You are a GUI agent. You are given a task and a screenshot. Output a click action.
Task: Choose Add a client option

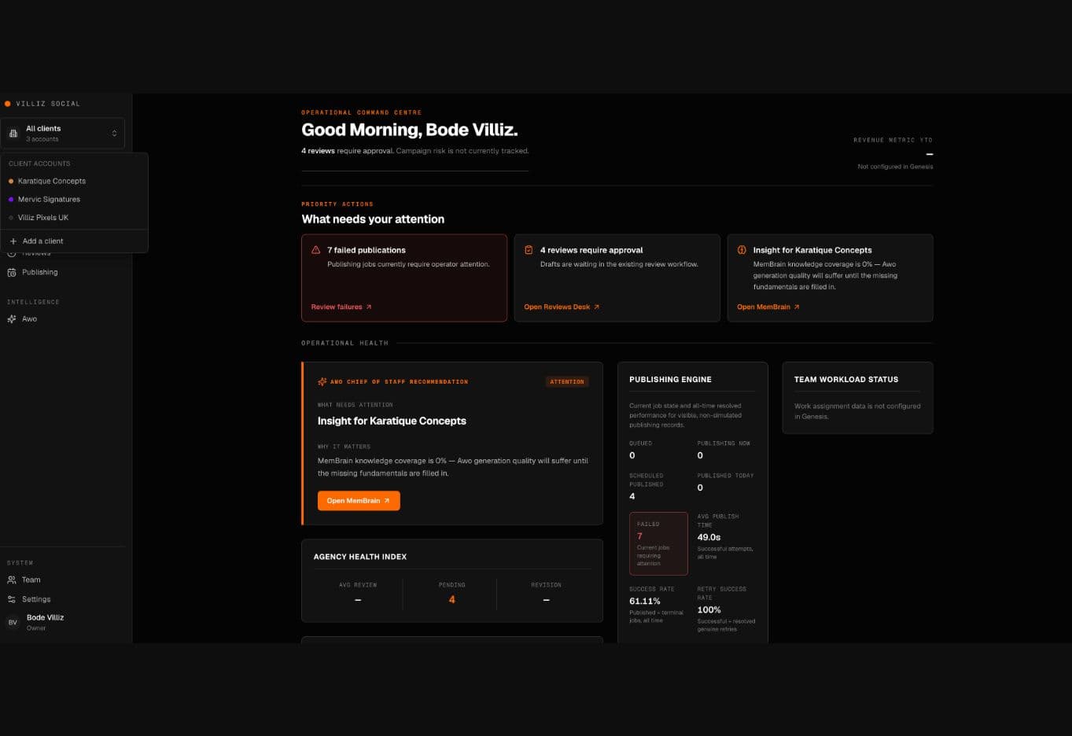click(x=74, y=241)
